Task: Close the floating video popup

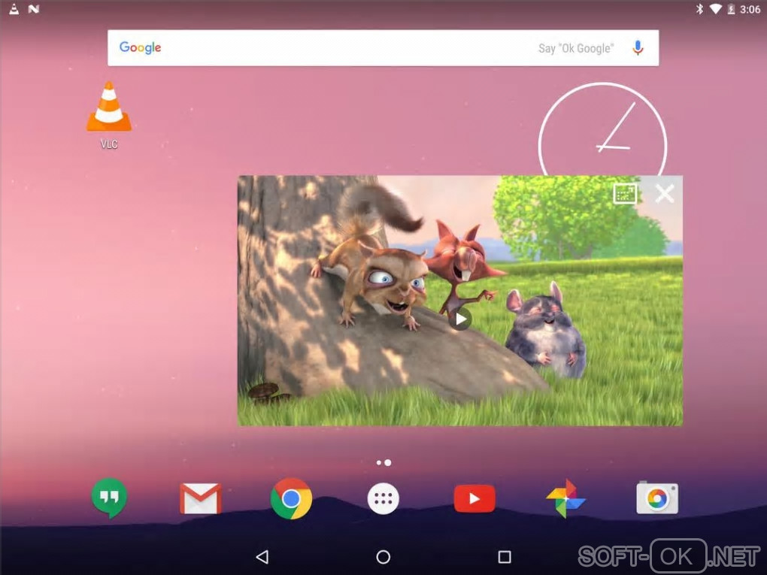Action: (664, 194)
